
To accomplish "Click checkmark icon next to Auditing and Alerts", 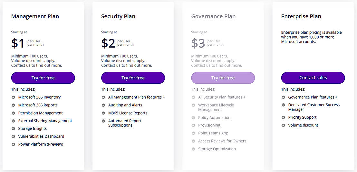I will pos(103,105).
